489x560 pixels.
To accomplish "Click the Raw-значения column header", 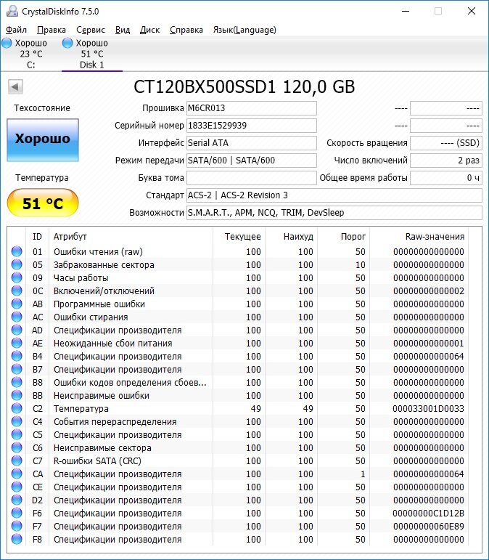I will point(435,237).
